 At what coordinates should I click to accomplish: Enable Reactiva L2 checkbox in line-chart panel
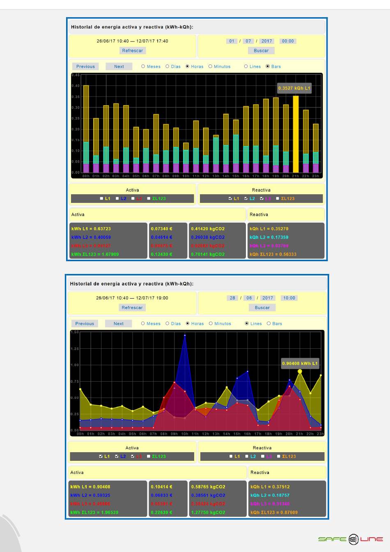(247, 456)
